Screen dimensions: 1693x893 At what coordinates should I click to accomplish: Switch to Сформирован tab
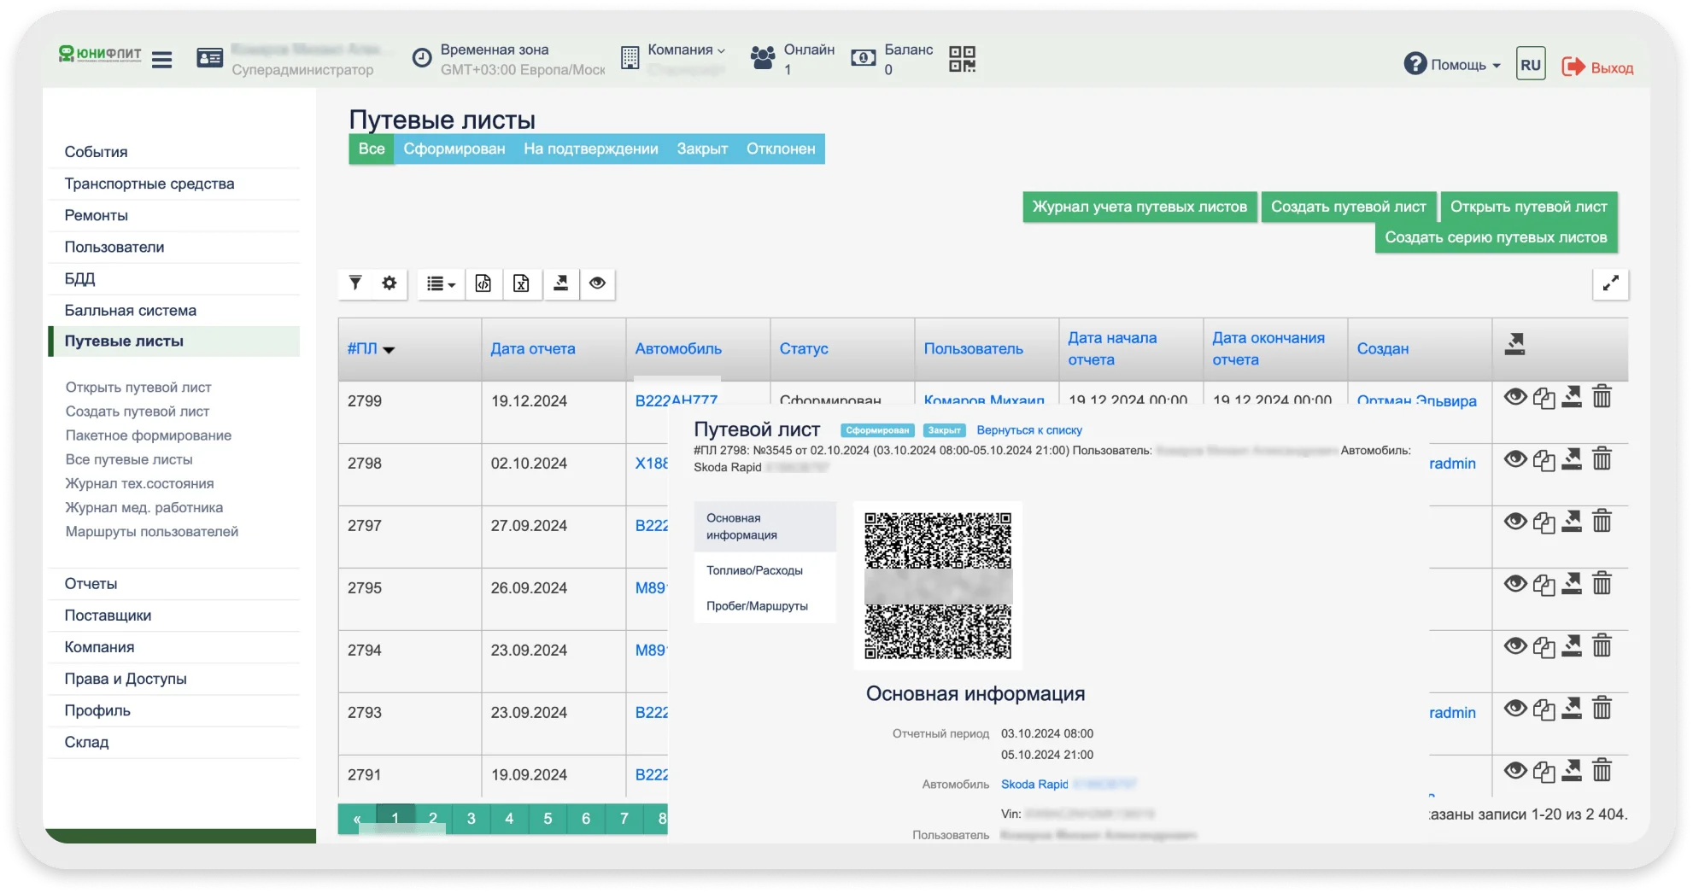pos(454,149)
